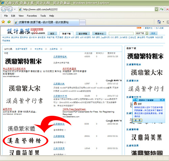Click the Home icon in IE toolbar
This screenshot has width=169, height=161.
[x=159, y=22]
